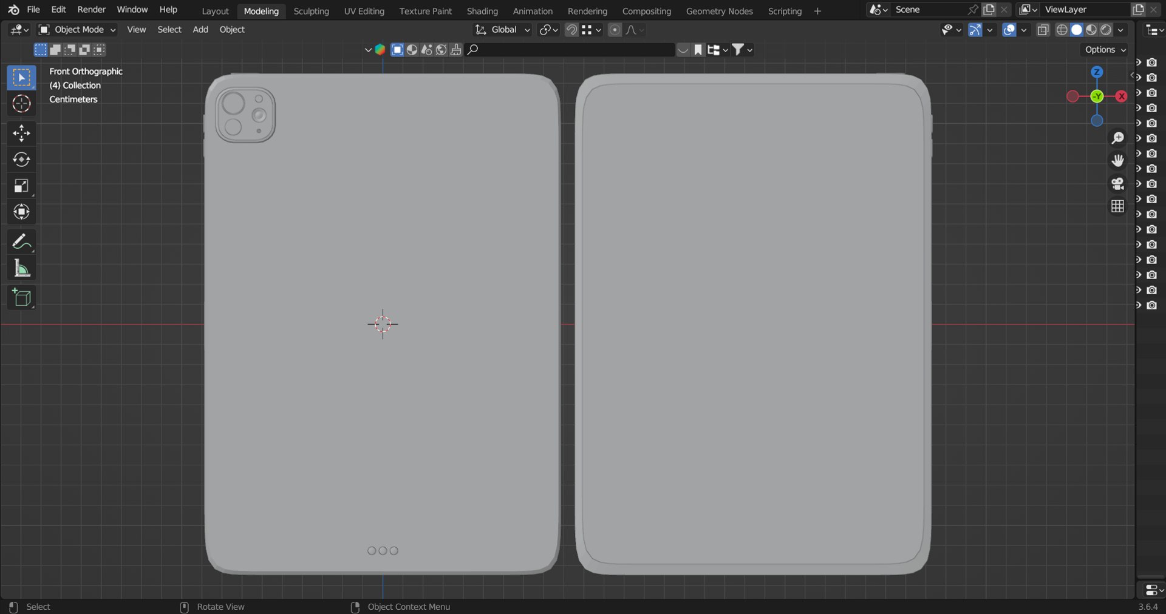Click the blue Z axis on gizmo
Screen dimensions: 1166x614
(1097, 72)
